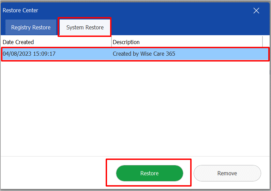271x191 pixels.
Task: Select 'Created by Wise Care 365' description
Action: [x=144, y=54]
